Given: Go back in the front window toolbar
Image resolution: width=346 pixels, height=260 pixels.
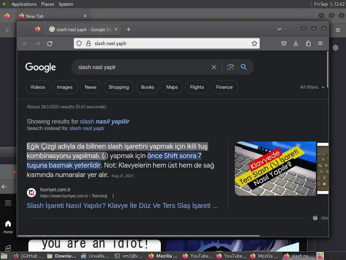Looking at the screenshot, I should pos(25,44).
